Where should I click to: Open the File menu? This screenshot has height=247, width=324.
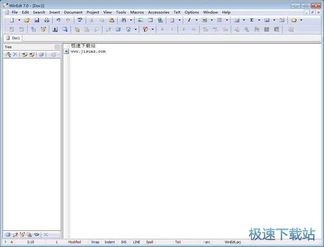15,12
